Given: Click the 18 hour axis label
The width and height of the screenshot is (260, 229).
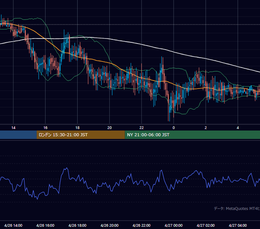Looking at the screenshot, I should (x=78, y=128).
